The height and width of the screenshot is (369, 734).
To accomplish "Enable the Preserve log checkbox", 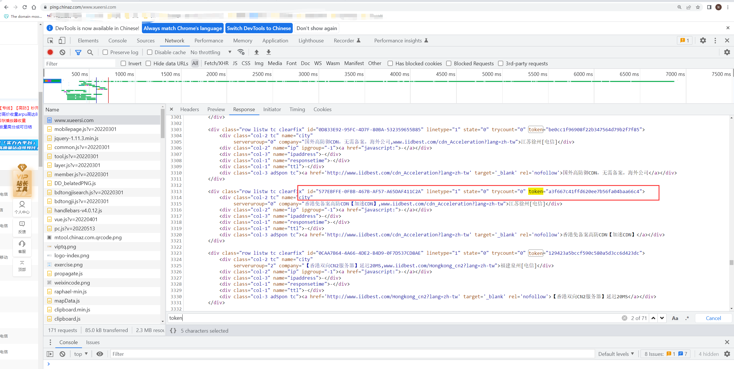I will [x=105, y=52].
